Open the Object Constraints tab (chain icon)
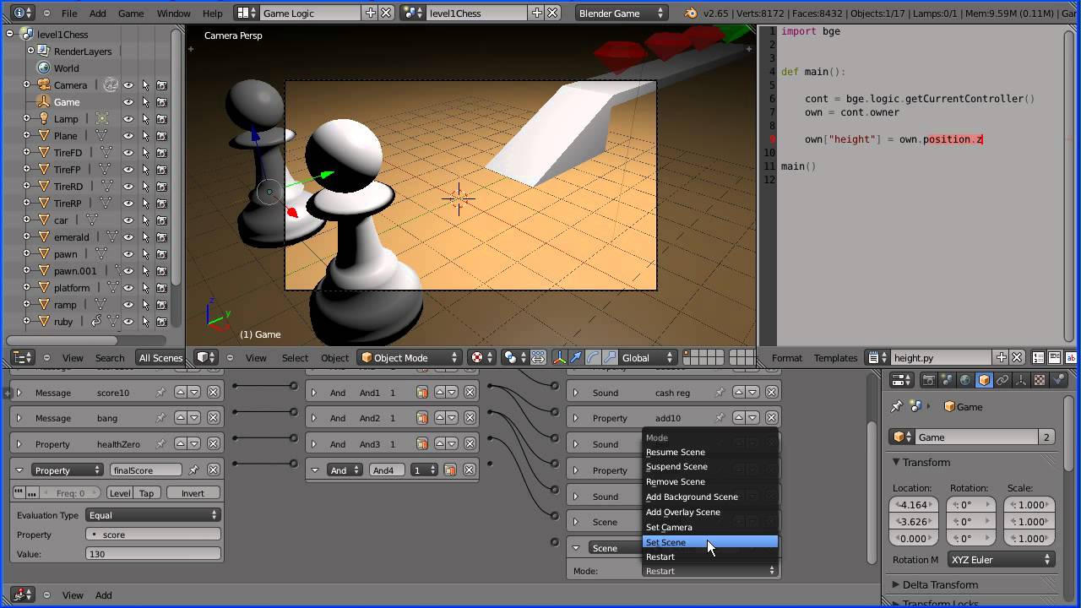This screenshot has width=1081, height=608. [x=1002, y=380]
